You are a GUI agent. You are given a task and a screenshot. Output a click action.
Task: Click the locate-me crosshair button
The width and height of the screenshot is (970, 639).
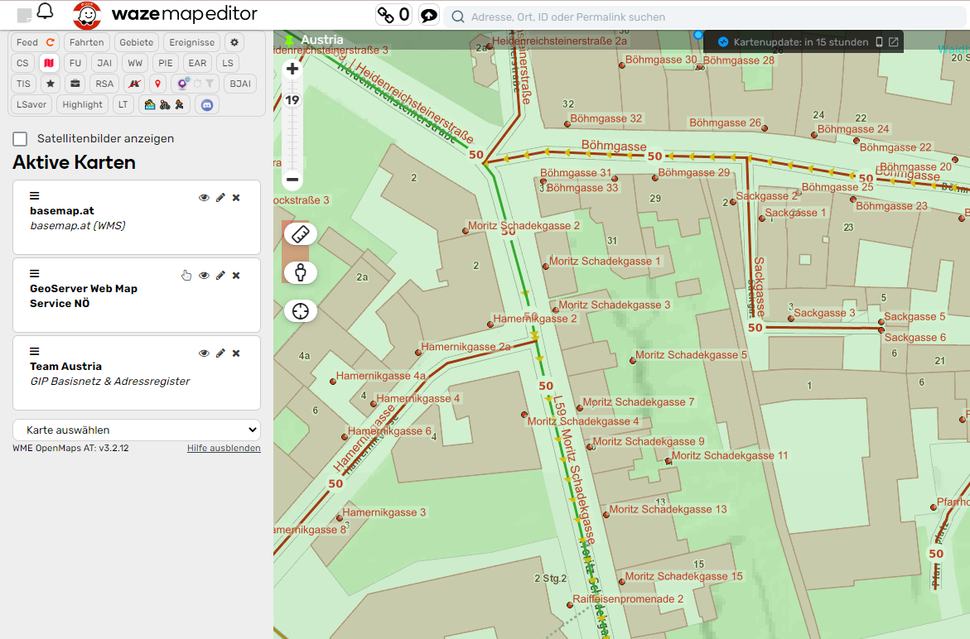[300, 311]
